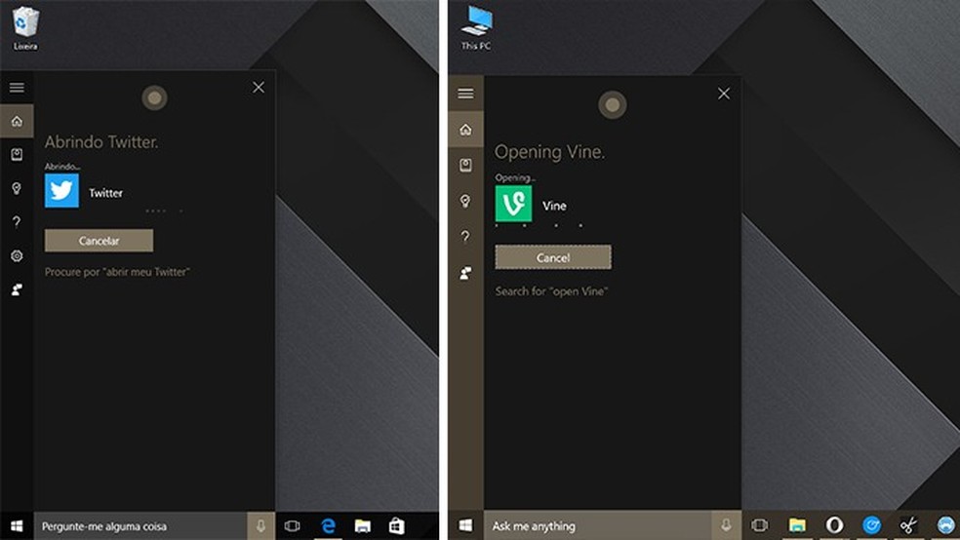960x540 pixels.
Task: Expand the hamburger menu in English Cortana
Action: pos(465,93)
